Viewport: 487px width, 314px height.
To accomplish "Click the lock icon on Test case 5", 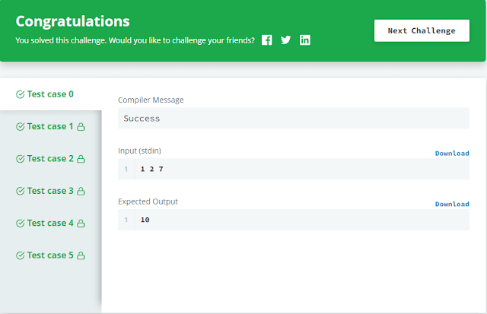I will pyautogui.click(x=81, y=255).
